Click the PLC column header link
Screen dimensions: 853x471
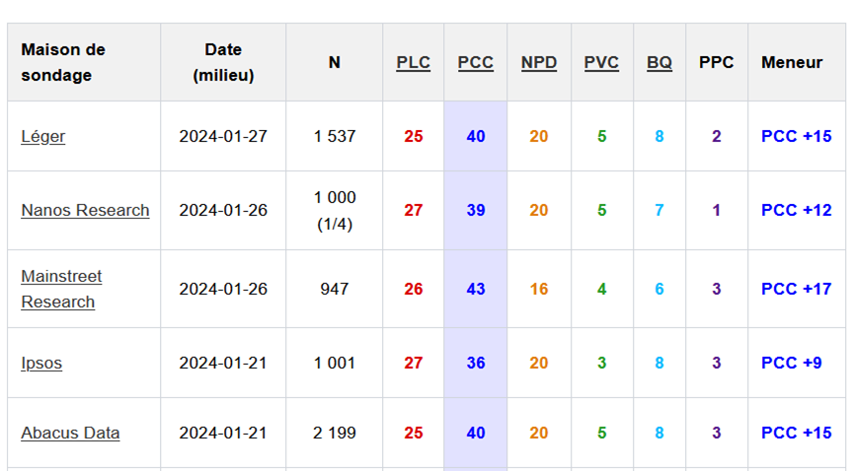coord(413,62)
